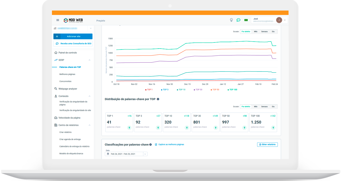341x181 pixels.
Task: Open Melhores páginas in sidebar
Action: [x=67, y=74]
